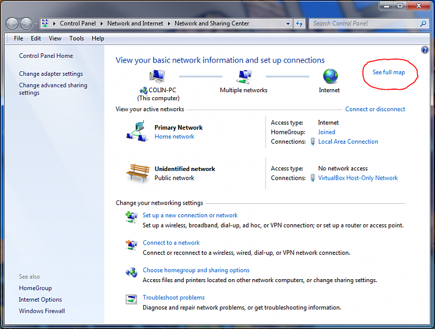Open the address bar history dropdown
The width and height of the screenshot is (435, 329).
[288, 24]
